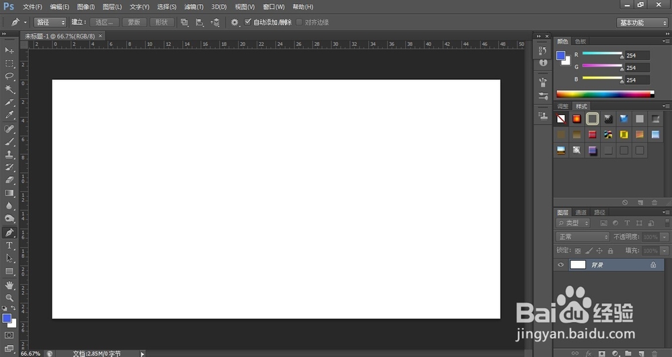The width and height of the screenshot is (672, 357).
Task: Select the Move tool
Action: [x=9, y=50]
